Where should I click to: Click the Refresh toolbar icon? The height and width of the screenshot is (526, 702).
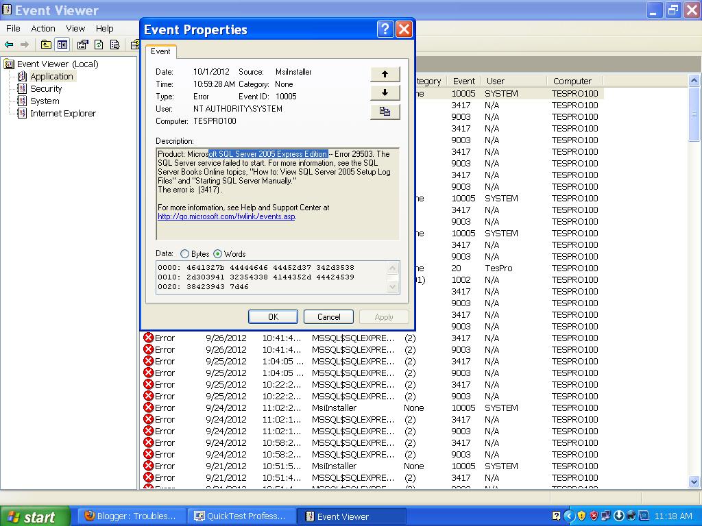coord(99,45)
